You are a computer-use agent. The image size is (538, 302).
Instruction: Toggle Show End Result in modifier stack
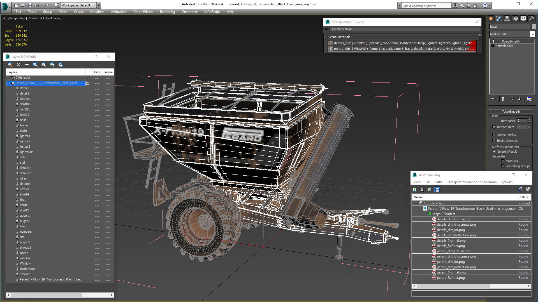tap(503, 99)
